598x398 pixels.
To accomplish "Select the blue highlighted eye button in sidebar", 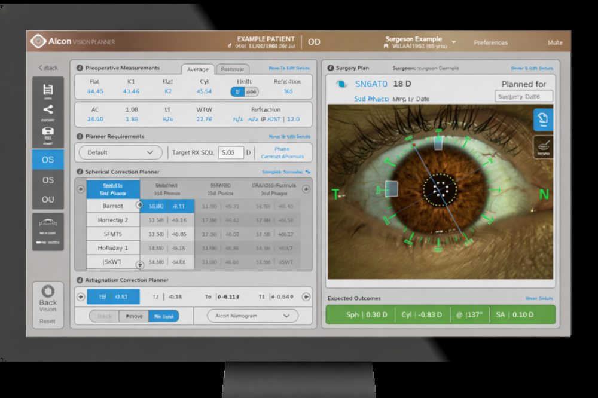I will point(48,160).
